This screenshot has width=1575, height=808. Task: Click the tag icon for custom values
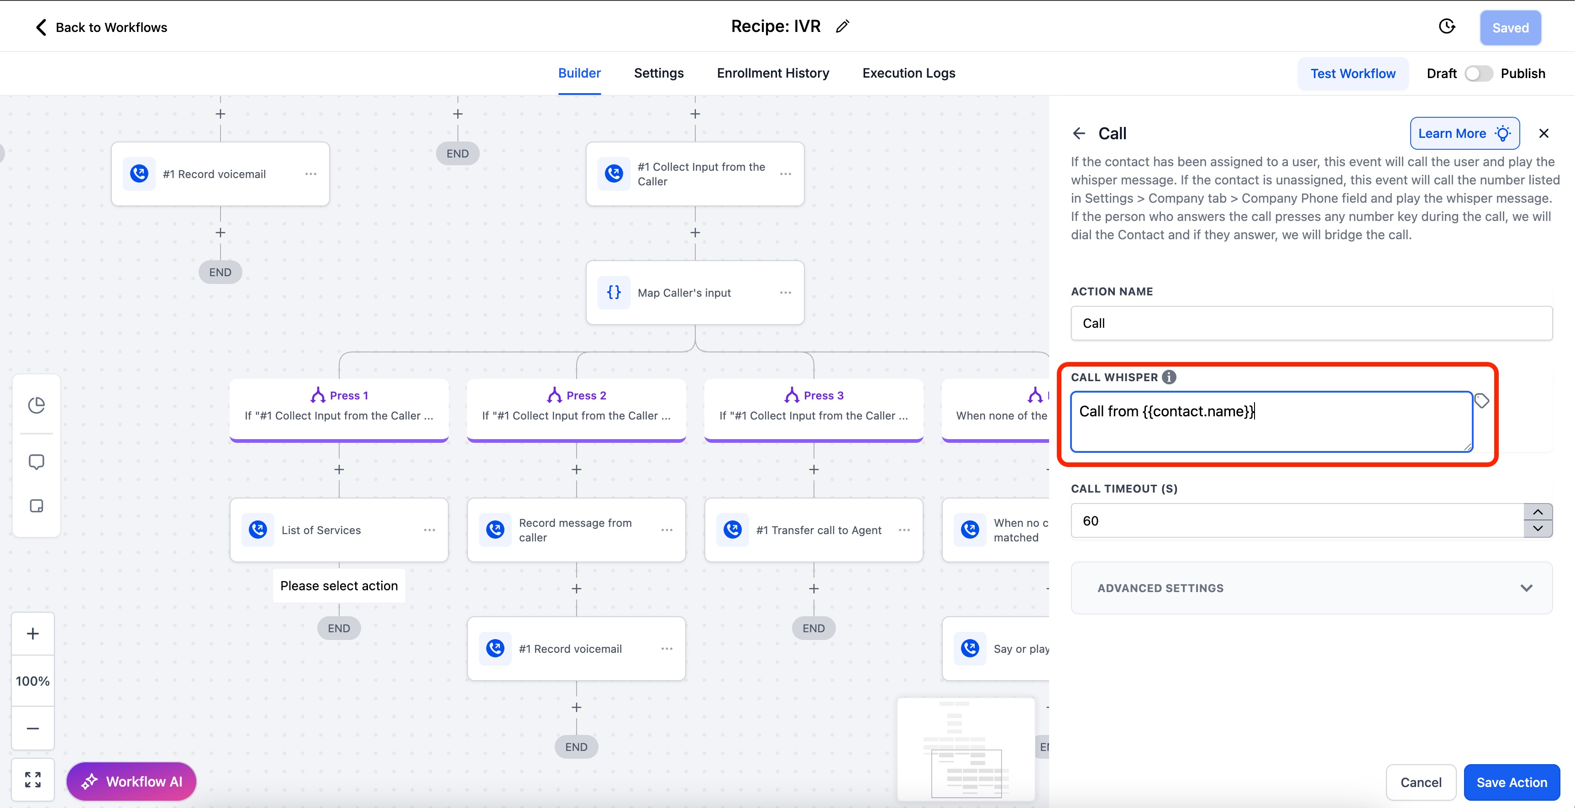click(x=1481, y=401)
